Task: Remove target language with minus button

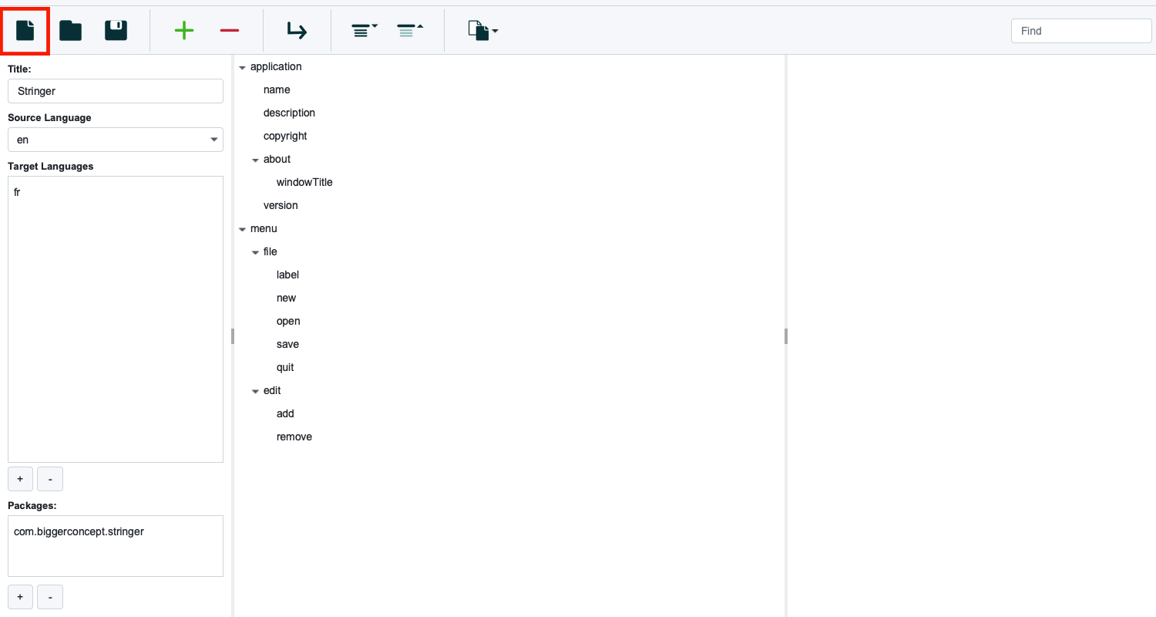Action: point(50,479)
